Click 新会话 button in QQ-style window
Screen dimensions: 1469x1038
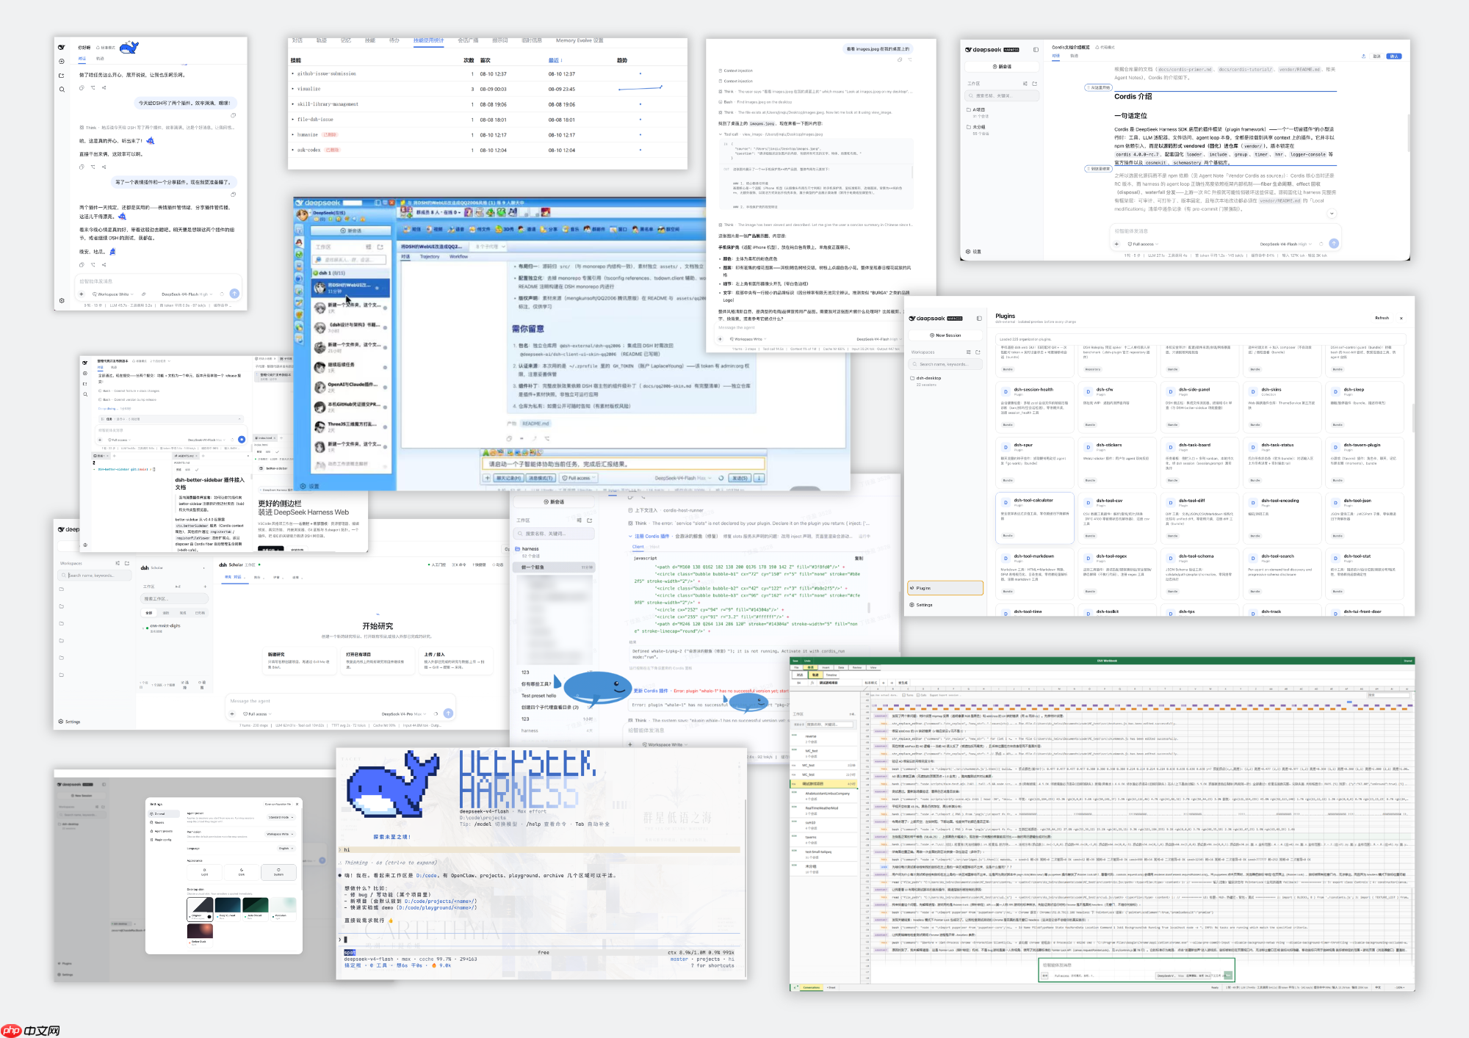click(351, 231)
